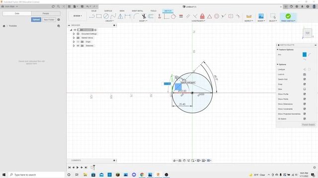Open the Design workspace dropdown

(78, 16)
